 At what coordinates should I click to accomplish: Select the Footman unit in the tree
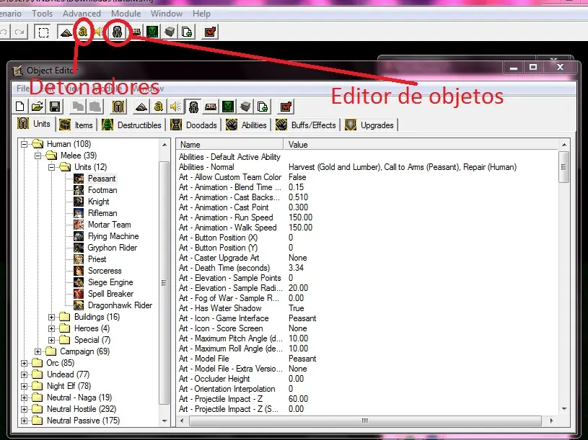coord(102,190)
